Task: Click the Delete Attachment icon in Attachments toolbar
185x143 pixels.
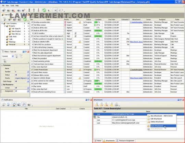Action: (x=106, y=104)
